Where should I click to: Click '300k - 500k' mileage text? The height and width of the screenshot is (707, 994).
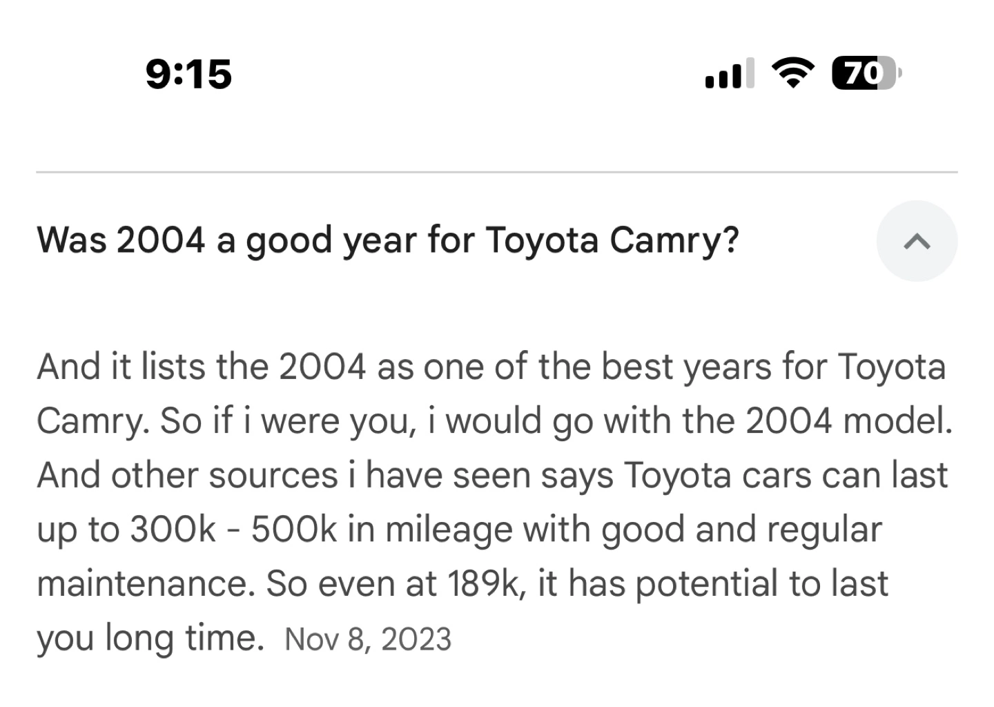233,530
